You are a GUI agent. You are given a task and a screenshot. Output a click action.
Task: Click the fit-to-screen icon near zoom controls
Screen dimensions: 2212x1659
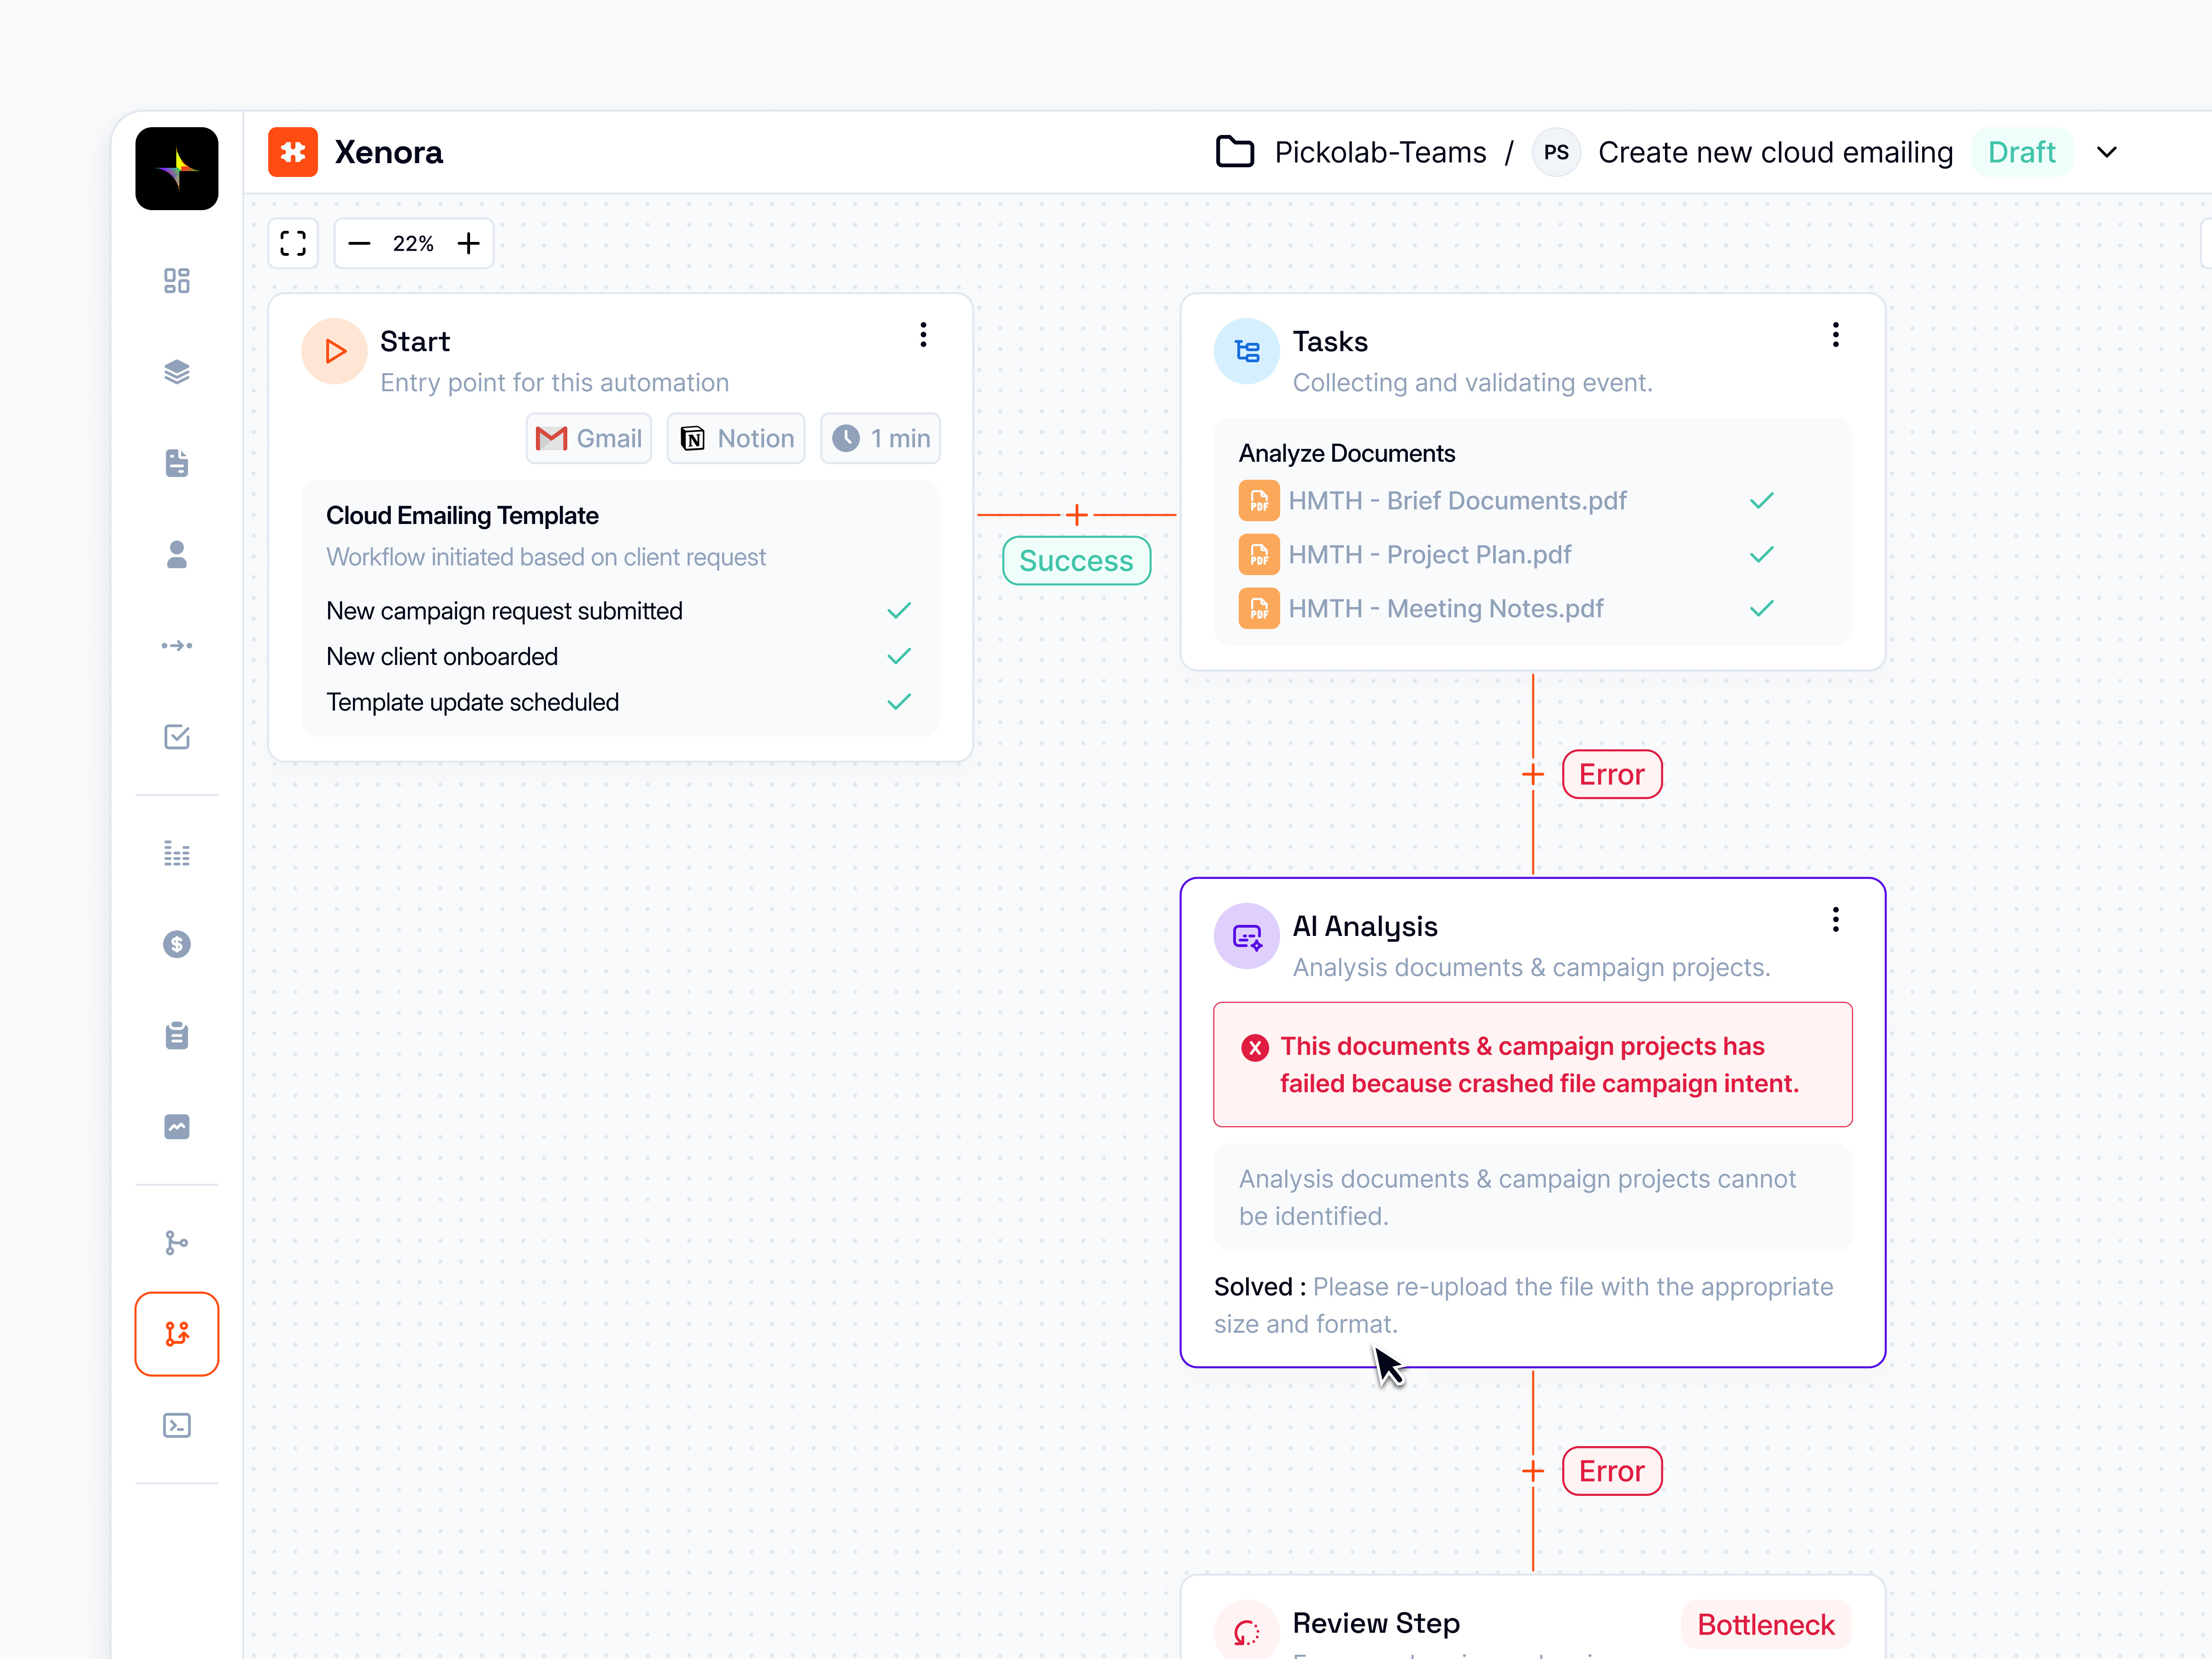pos(293,243)
